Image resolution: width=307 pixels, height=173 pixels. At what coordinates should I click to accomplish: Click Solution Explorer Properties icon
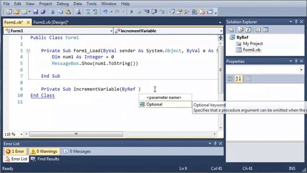point(231,30)
